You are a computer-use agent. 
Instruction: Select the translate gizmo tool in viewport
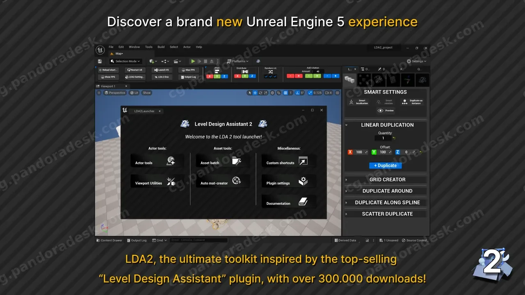pos(255,93)
